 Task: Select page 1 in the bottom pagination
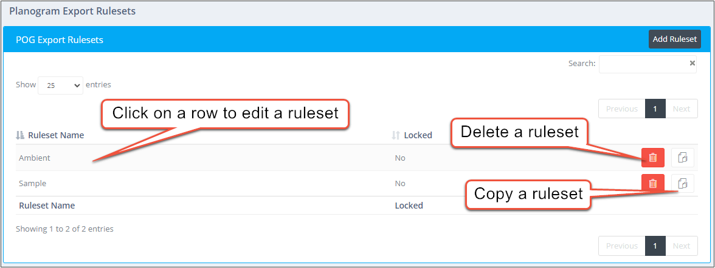pos(655,246)
